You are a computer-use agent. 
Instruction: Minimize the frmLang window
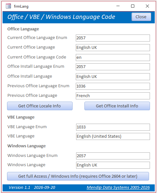click(118, 6)
